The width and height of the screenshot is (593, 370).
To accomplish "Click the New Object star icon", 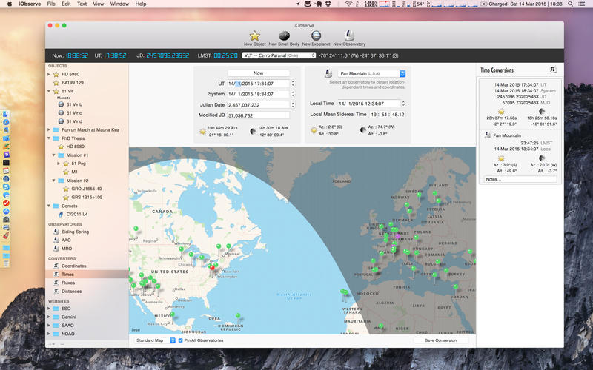I will 254,36.
